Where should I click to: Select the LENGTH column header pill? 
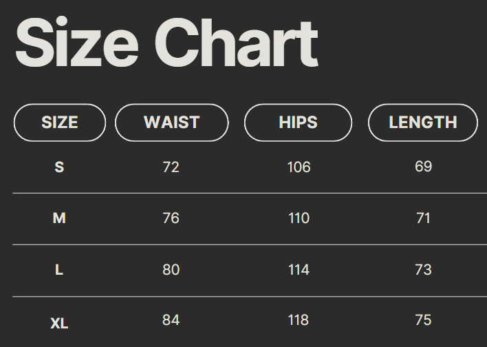(422, 123)
